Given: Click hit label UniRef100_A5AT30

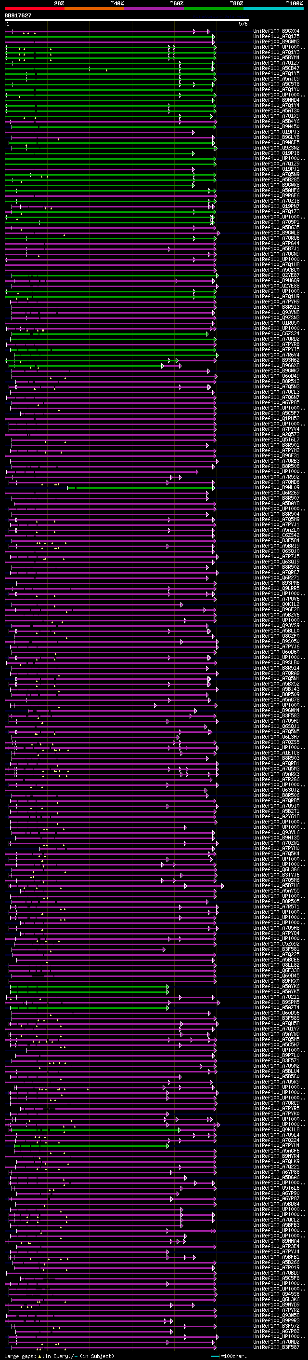Looking at the screenshot, I should pyautogui.click(x=276, y=111).
